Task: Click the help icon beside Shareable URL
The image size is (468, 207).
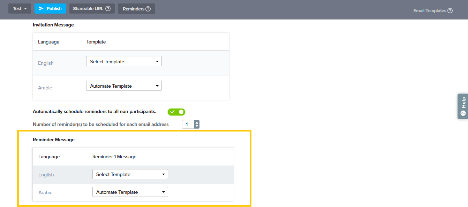Action: pos(108,9)
